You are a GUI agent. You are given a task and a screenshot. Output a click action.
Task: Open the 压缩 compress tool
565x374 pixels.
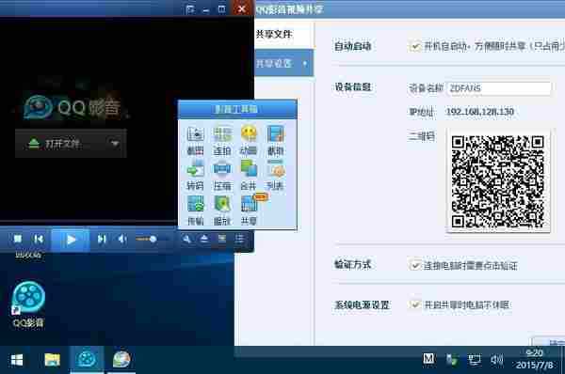pos(222,176)
